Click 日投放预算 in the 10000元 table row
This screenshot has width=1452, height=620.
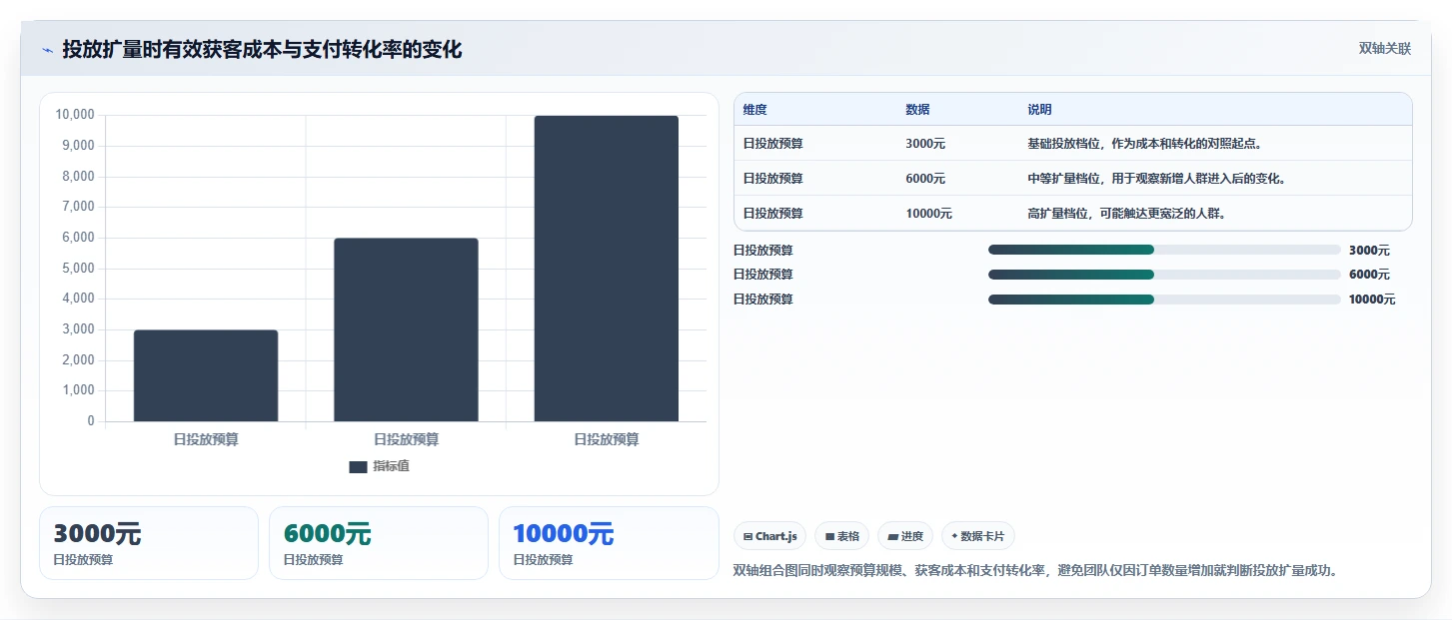[772, 214]
